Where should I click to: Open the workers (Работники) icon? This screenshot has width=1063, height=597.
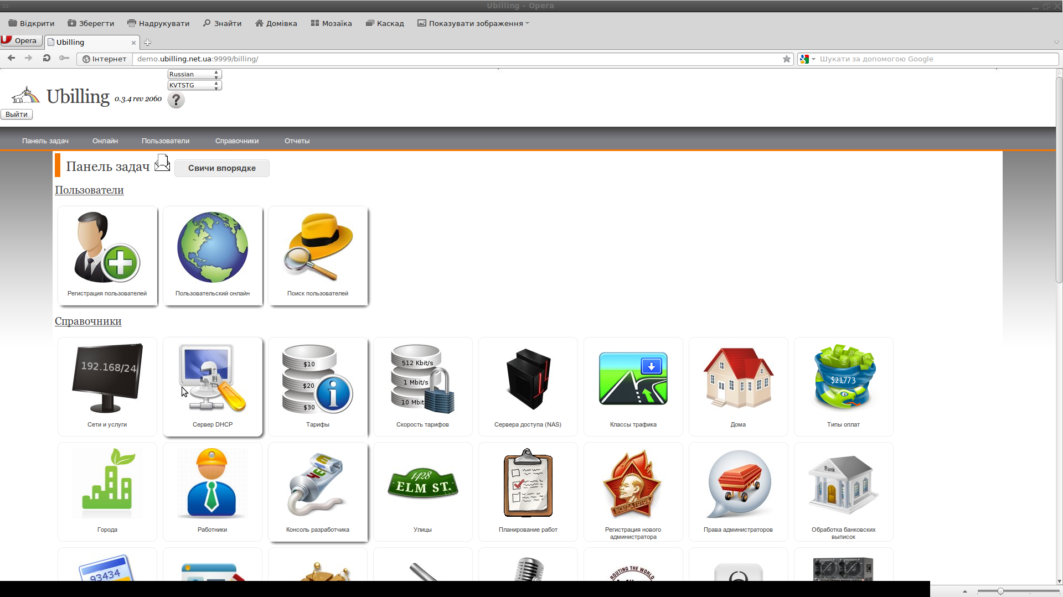point(213,483)
